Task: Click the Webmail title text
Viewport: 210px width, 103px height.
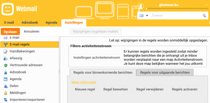Action: pyautogui.click(x=27, y=9)
